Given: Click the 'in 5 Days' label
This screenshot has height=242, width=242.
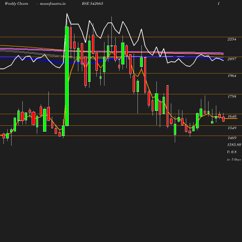Looking at the screenshot, I should (234, 160).
